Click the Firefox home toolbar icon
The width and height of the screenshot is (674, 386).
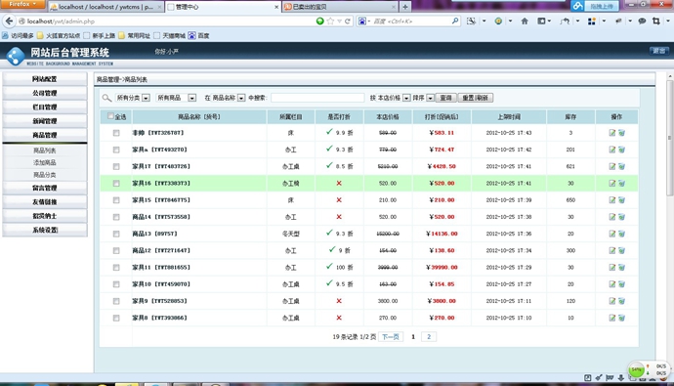click(525, 21)
